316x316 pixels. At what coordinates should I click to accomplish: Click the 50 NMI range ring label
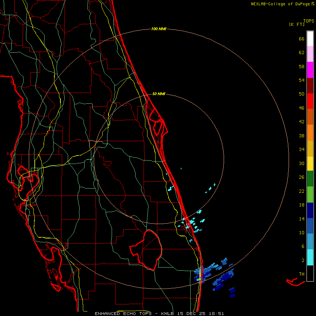159,94
